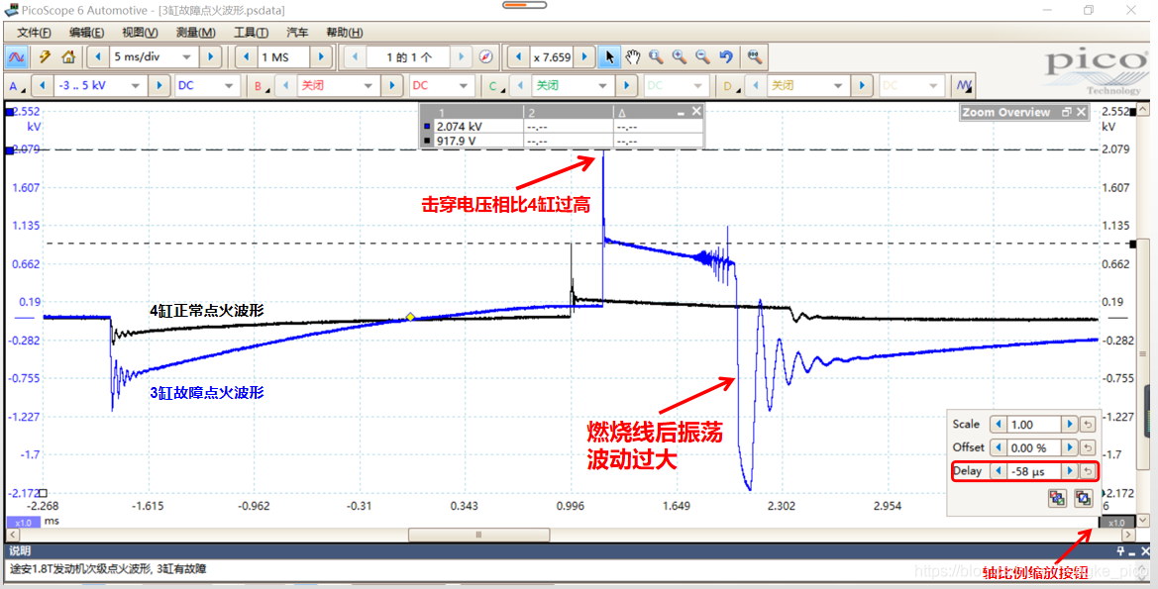Click the undo zoom arrow icon
1158x589 pixels.
pyautogui.click(x=726, y=56)
